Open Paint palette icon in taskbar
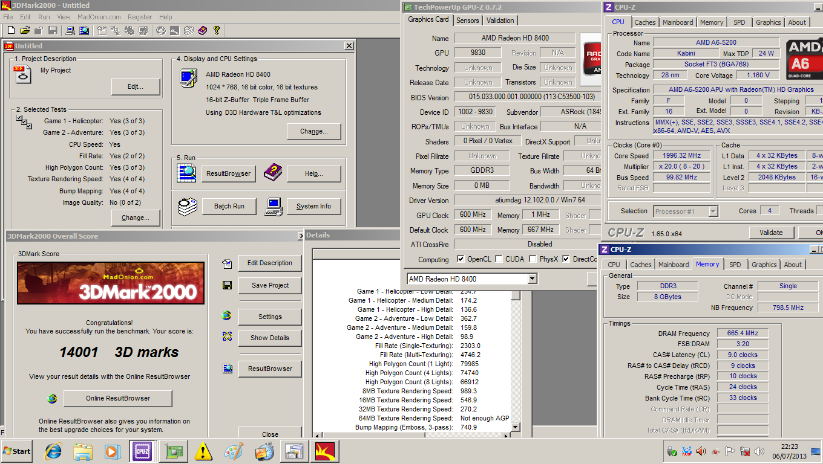 click(234, 451)
